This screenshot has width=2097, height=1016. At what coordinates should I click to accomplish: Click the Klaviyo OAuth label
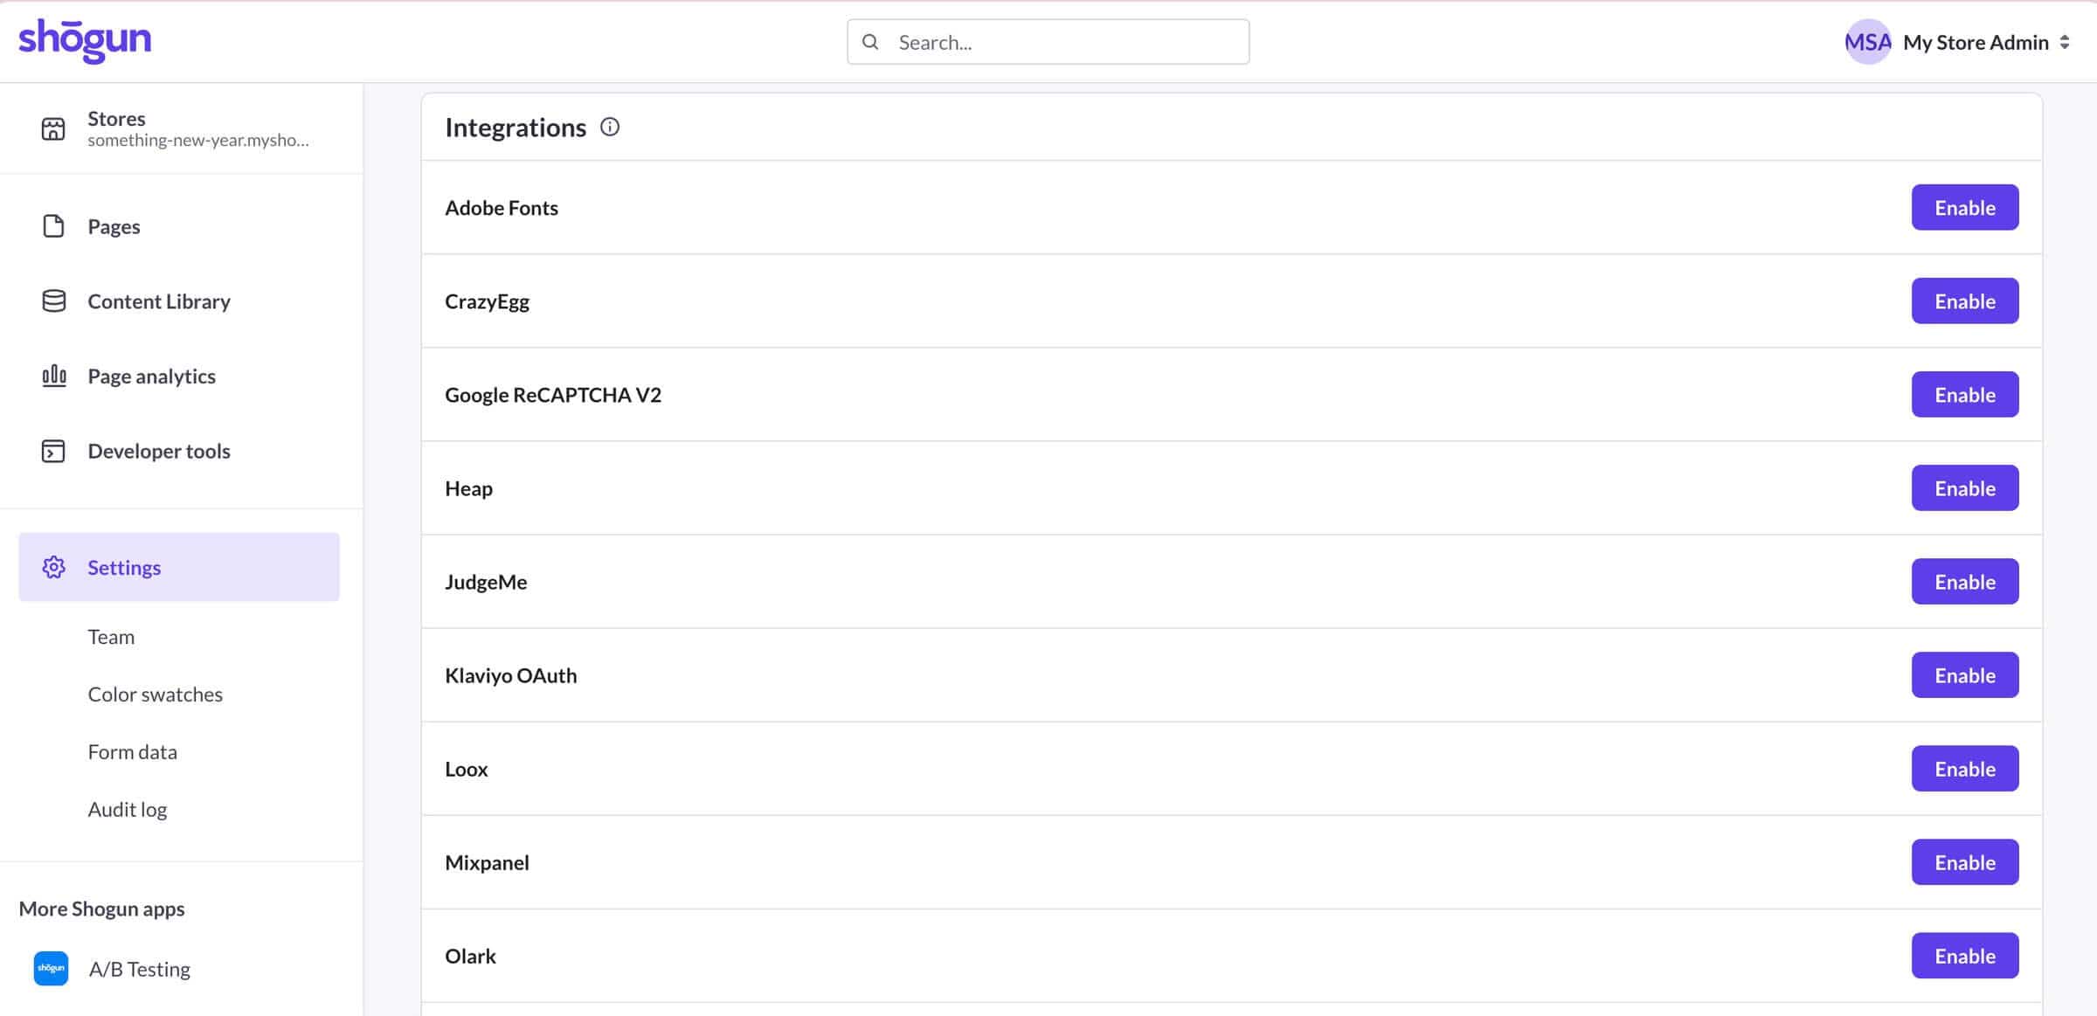(511, 675)
